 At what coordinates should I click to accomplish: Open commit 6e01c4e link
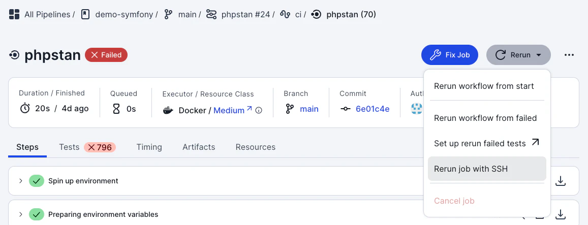point(373,109)
